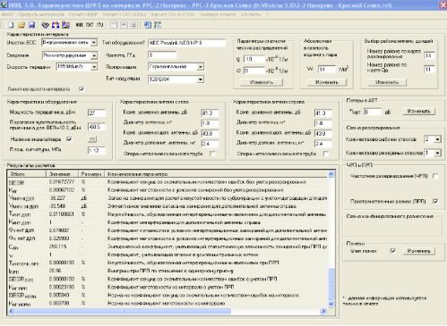
Task: Toggle the Наличие эквалайзера checkbox
Action: 69,139
